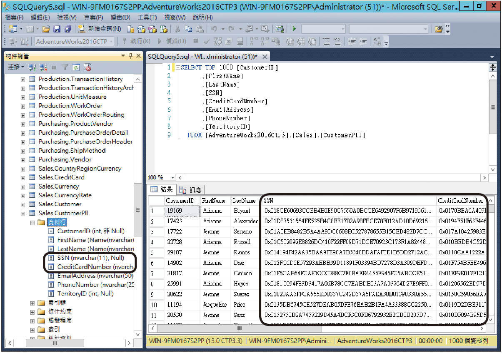Collapse the Sales.CustomerPII table node
The width and height of the screenshot is (502, 353).
(x=23, y=213)
